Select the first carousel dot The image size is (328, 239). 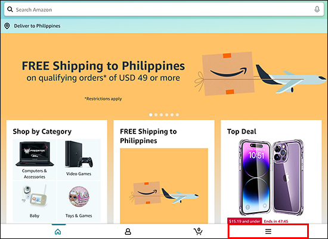click(151, 114)
